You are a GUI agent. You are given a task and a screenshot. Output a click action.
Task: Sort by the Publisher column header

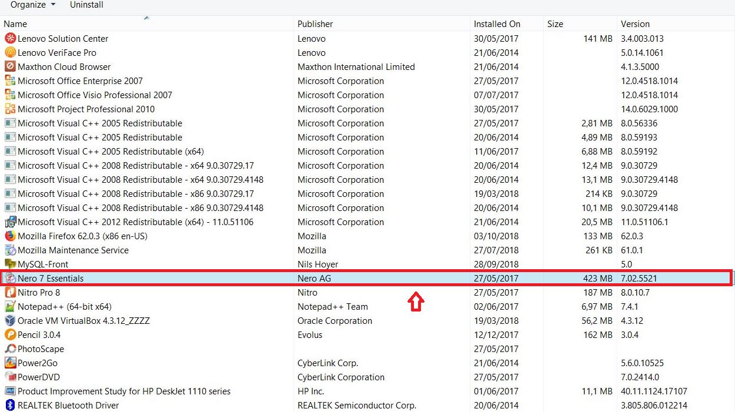tap(315, 24)
